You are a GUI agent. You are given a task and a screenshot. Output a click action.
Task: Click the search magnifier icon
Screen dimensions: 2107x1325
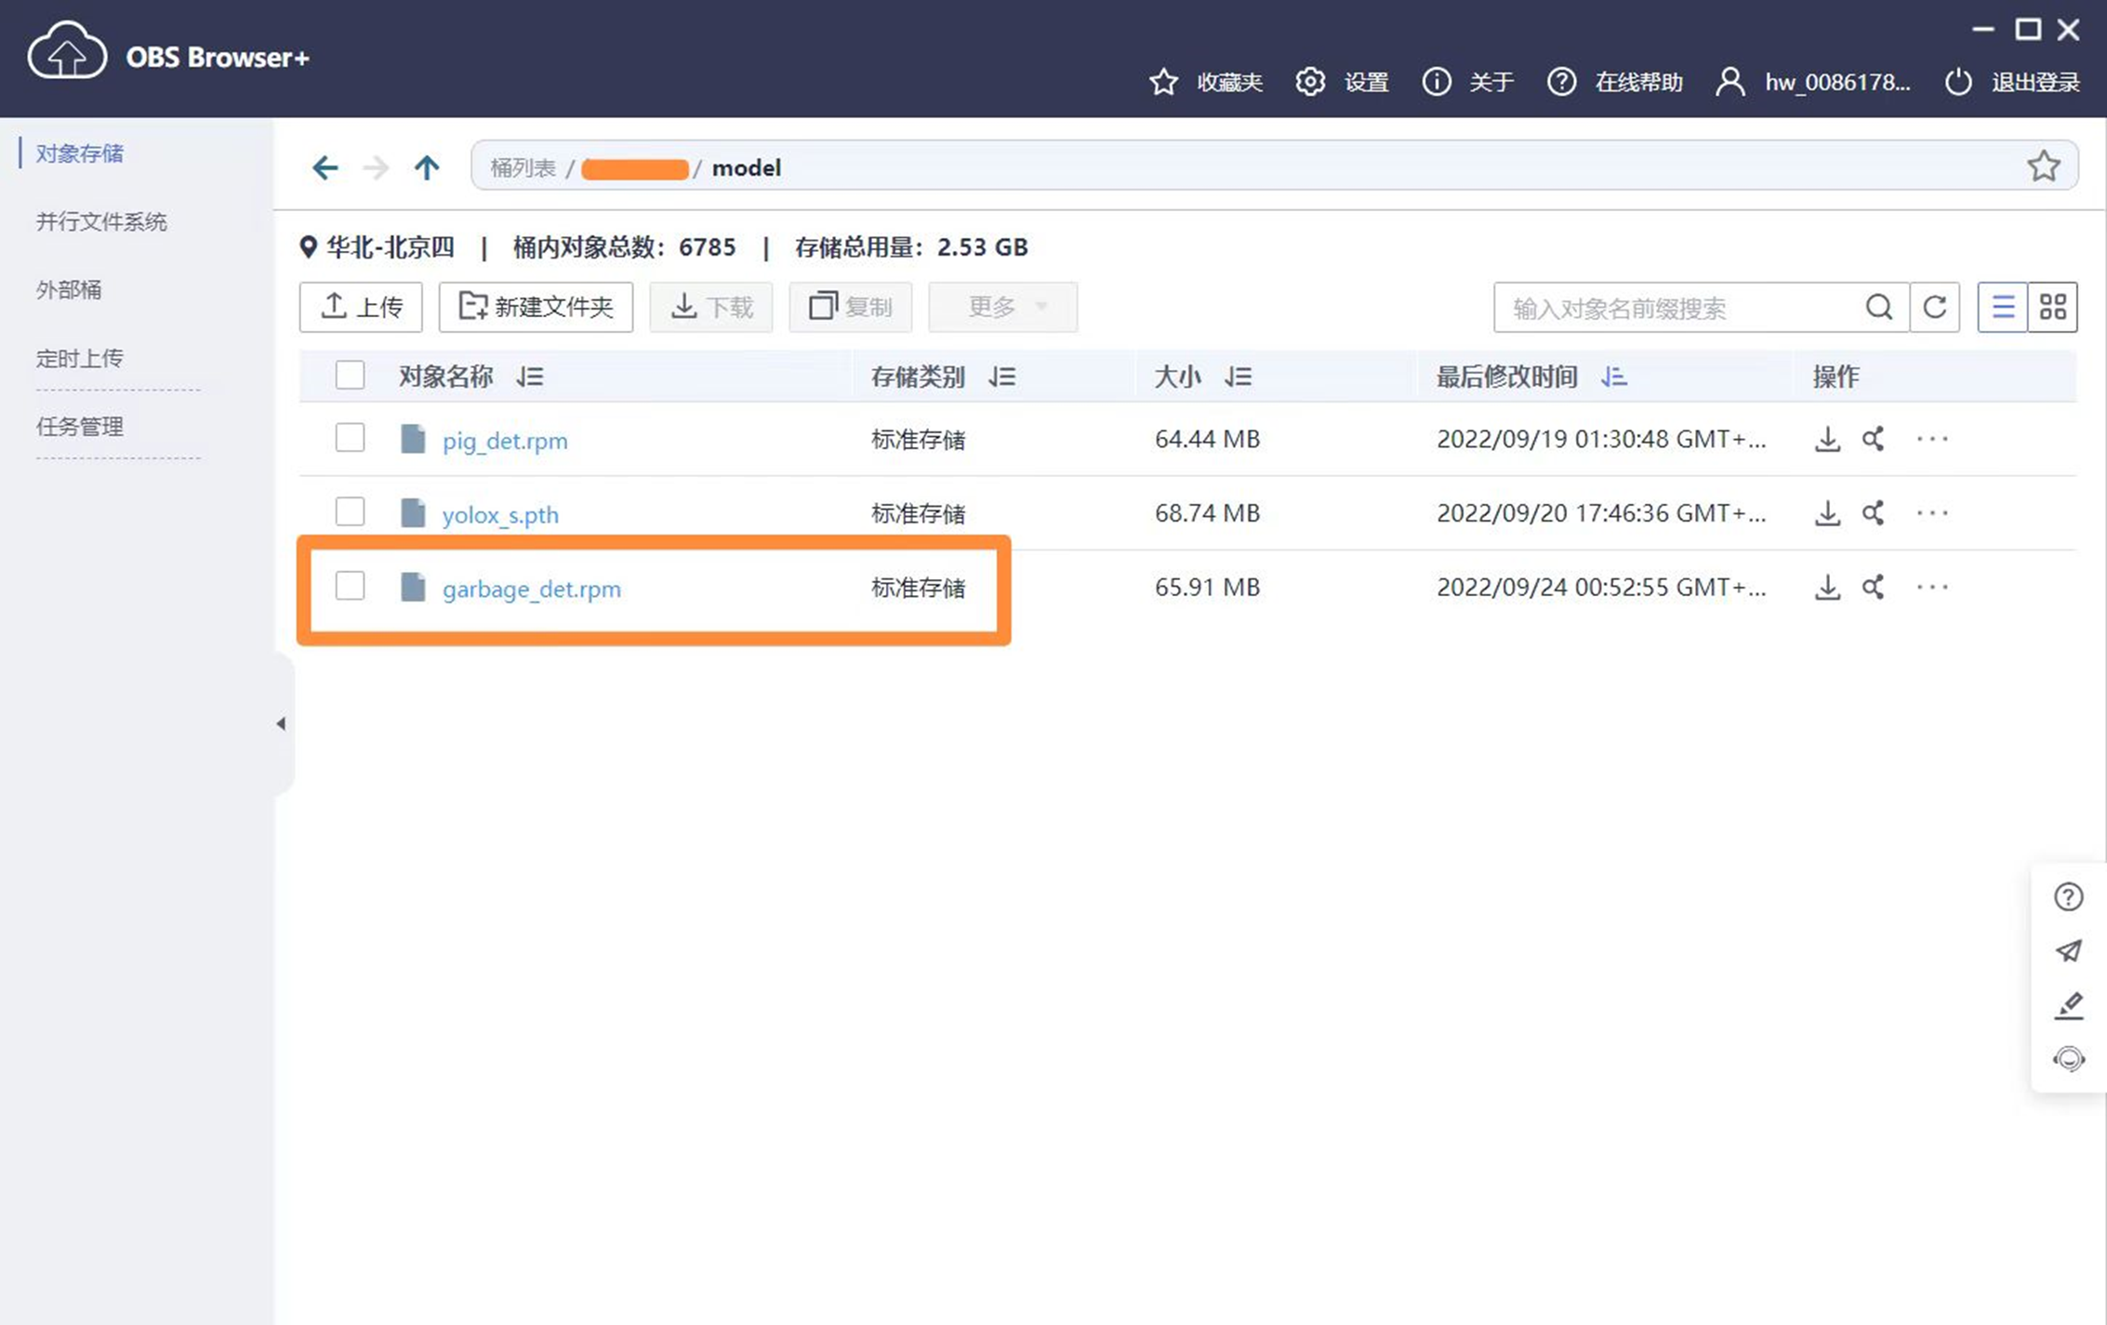pyautogui.click(x=1878, y=307)
